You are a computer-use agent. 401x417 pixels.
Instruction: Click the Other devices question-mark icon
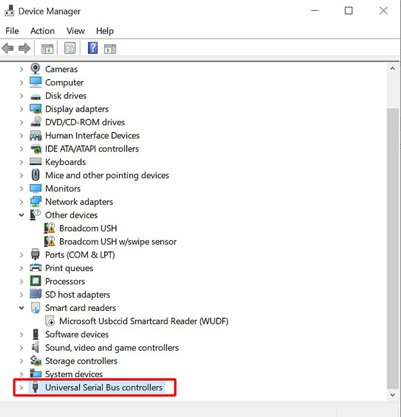click(x=35, y=215)
